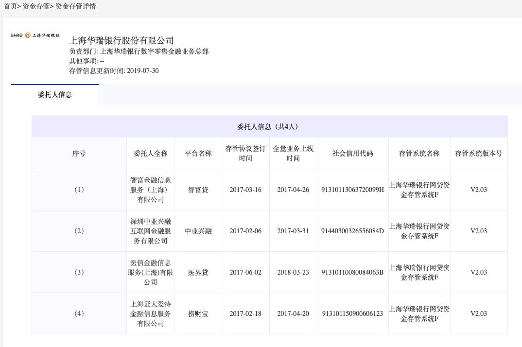Click the 委托人全称 column header

coord(151,153)
